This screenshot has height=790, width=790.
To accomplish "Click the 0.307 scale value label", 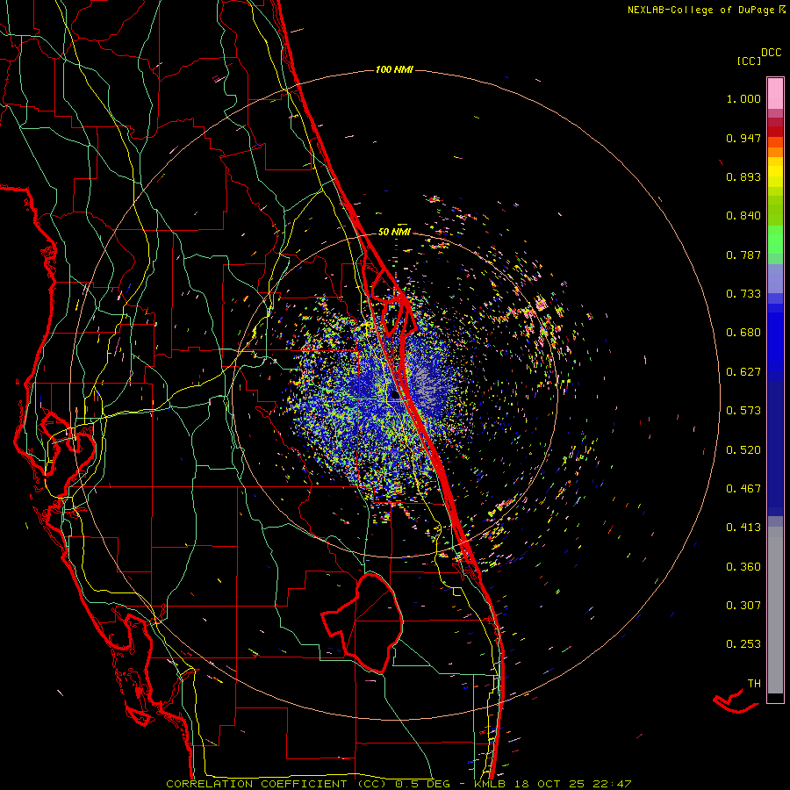I will click(743, 606).
